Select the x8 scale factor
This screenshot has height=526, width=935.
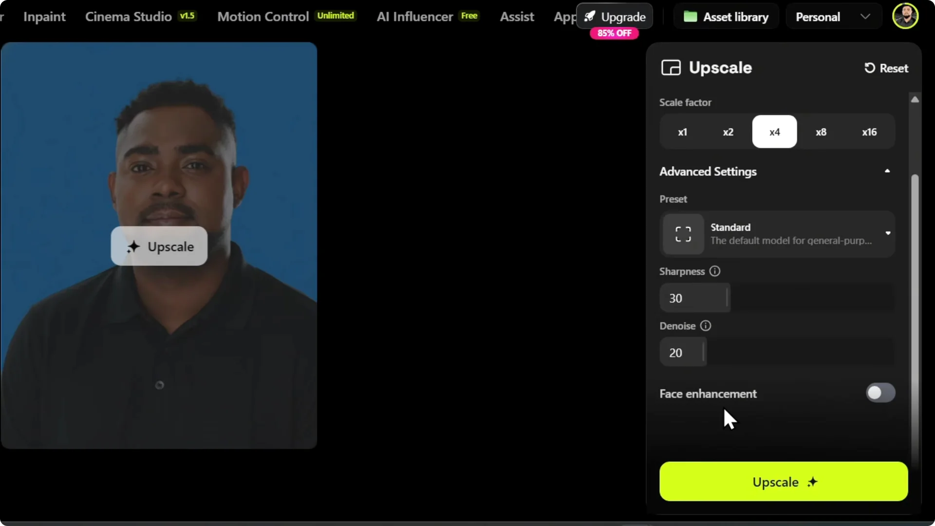pos(822,131)
